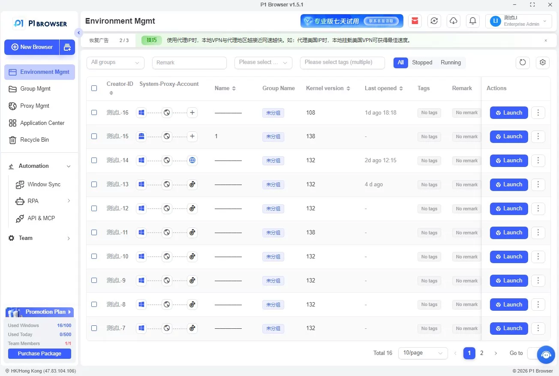Tick the checkbox for row 测试L-15
559x376 pixels.
pyautogui.click(x=94, y=136)
